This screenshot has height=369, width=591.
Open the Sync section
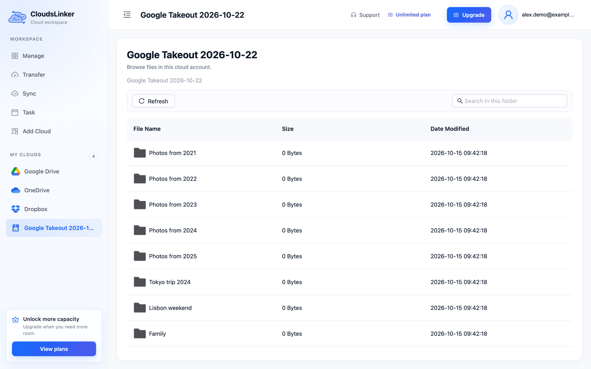click(54, 93)
